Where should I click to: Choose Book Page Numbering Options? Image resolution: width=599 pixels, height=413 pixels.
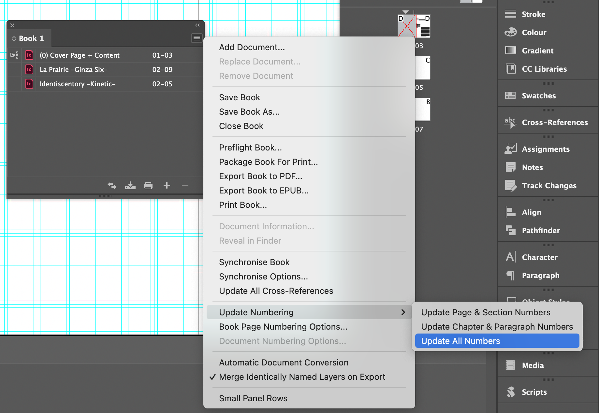point(283,326)
